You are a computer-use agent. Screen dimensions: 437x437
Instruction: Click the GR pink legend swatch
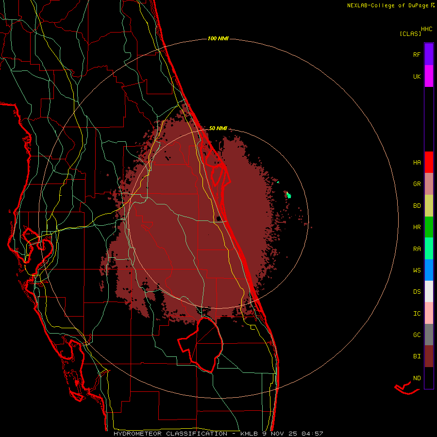click(429, 184)
